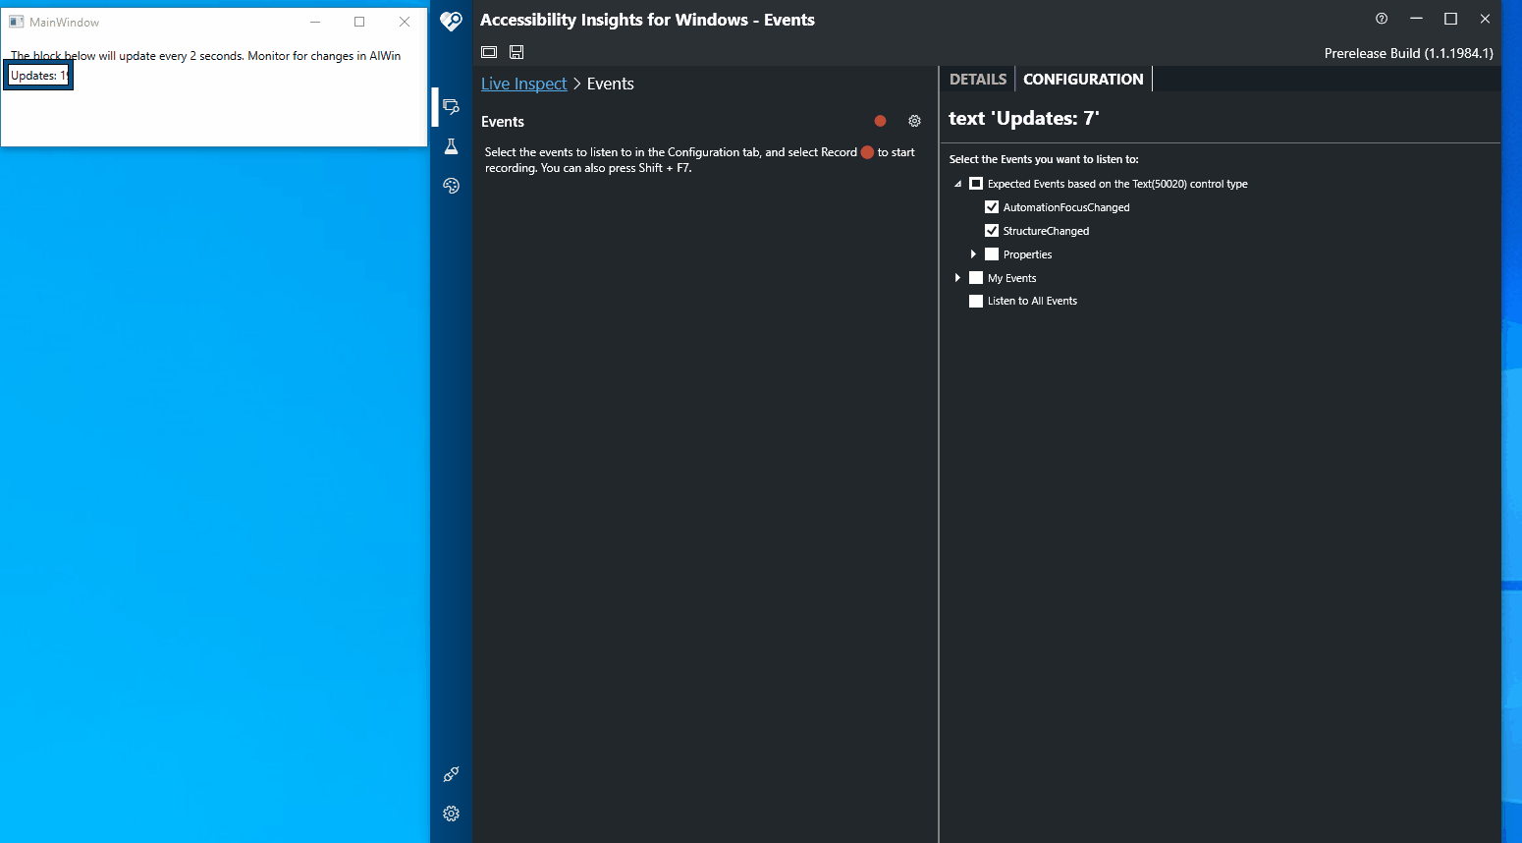This screenshot has width=1522, height=843.
Task: Disable the StructureChanged checkbox
Action: 992,230
